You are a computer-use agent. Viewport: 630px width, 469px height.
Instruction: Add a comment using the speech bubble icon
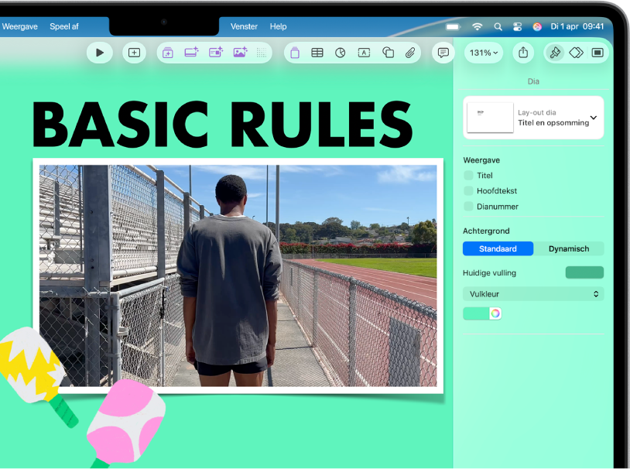443,53
